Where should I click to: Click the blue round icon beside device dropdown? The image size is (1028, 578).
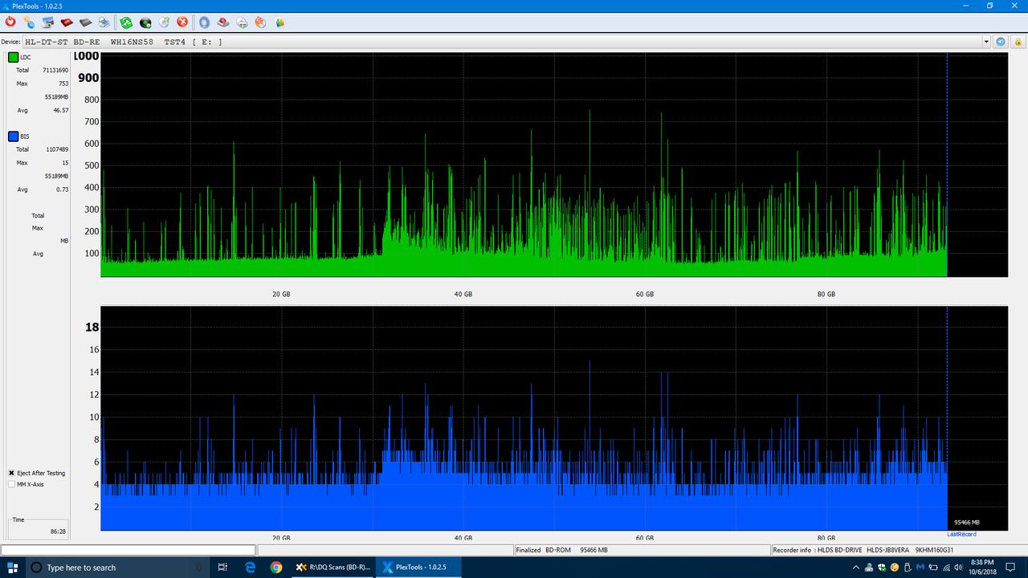click(x=1001, y=42)
